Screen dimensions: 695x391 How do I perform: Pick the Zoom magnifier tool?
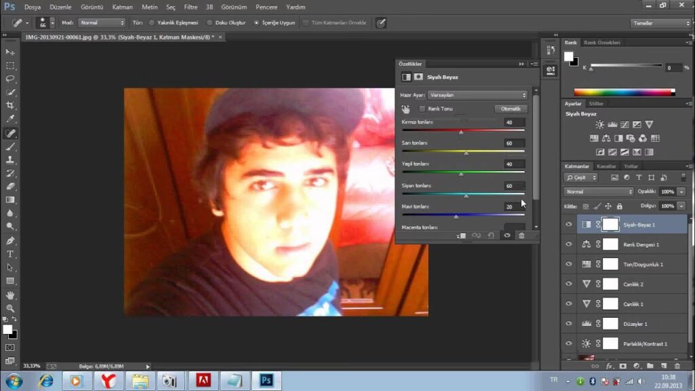point(10,308)
